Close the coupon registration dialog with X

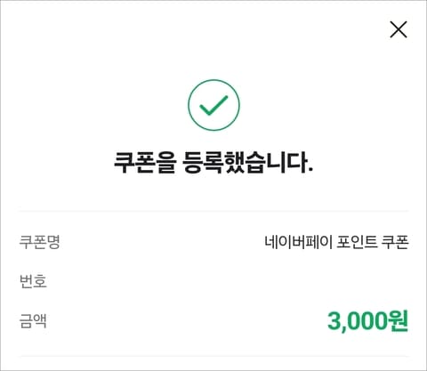point(399,29)
